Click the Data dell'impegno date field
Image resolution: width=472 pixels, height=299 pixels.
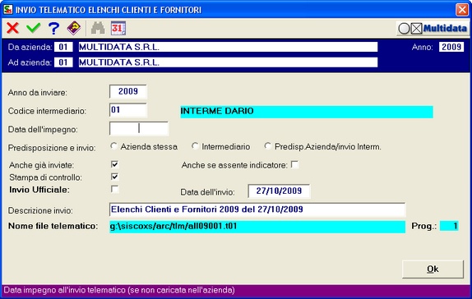coord(139,129)
